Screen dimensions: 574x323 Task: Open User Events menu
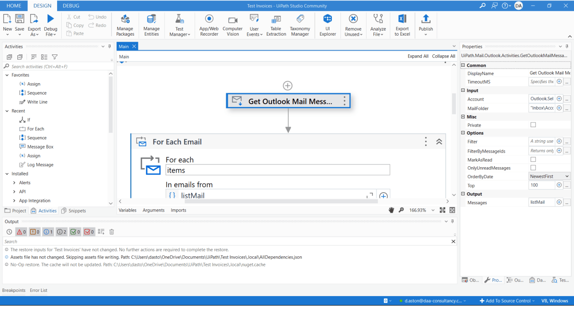pyautogui.click(x=255, y=25)
